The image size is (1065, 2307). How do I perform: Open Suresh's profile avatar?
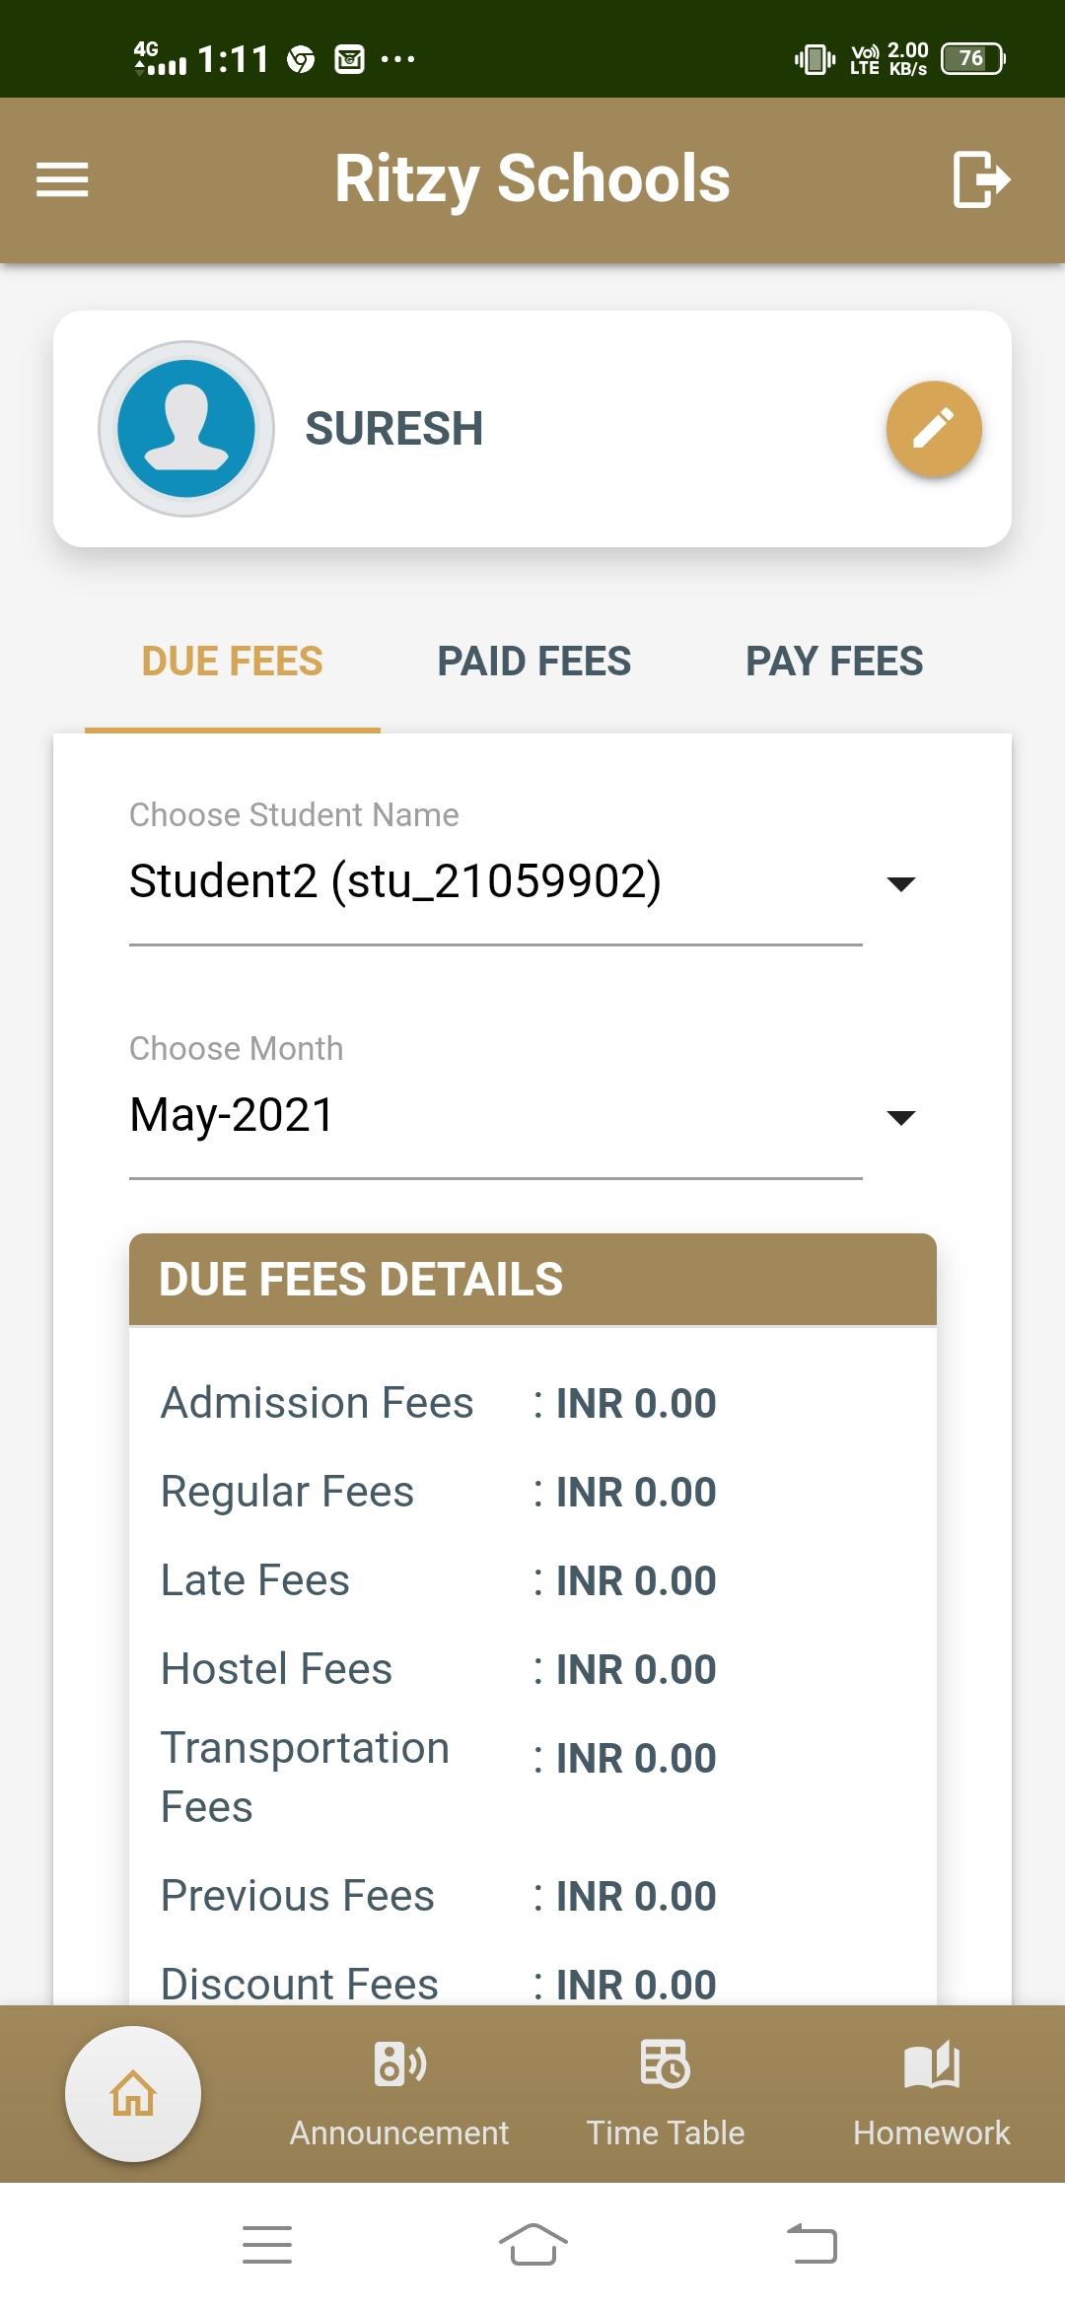pyautogui.click(x=186, y=429)
